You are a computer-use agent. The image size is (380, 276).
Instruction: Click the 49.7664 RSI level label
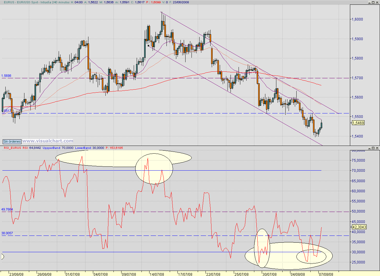click(7, 209)
